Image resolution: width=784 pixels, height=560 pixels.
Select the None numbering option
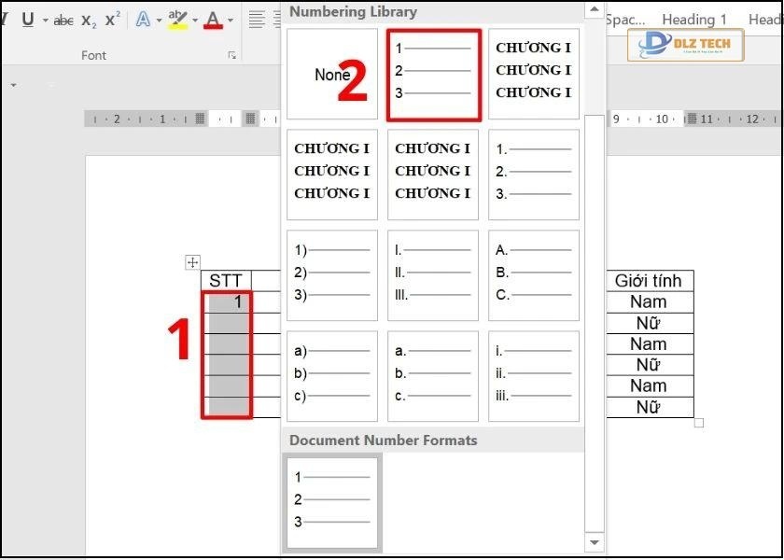coord(332,75)
